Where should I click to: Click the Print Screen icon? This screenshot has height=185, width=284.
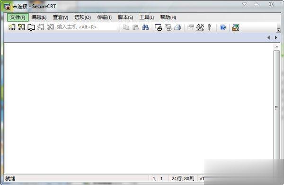point(159,27)
